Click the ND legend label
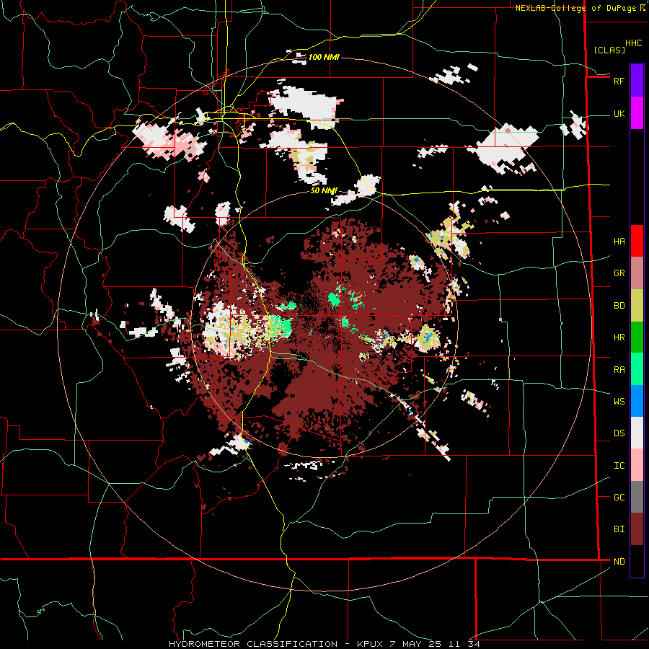Image resolution: width=649 pixels, height=649 pixels. click(x=619, y=562)
